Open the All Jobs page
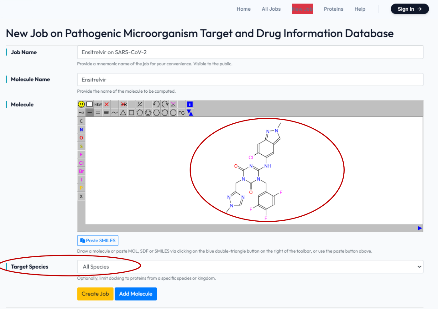 coord(271,9)
